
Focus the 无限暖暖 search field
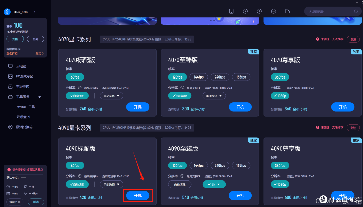tap(332, 11)
